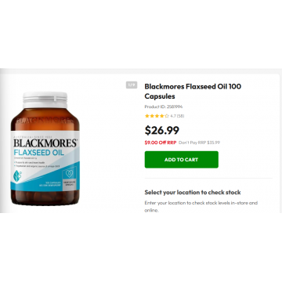The height and width of the screenshot is (282, 282).
Task: Click the second yellow rating star
Action: pos(150,116)
